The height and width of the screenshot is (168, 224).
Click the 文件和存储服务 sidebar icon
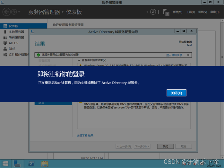(5, 55)
